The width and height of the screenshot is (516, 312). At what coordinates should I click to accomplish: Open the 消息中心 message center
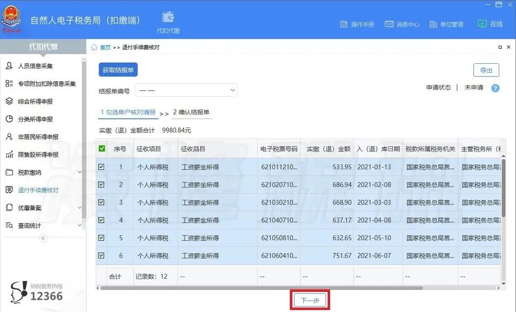click(x=402, y=24)
